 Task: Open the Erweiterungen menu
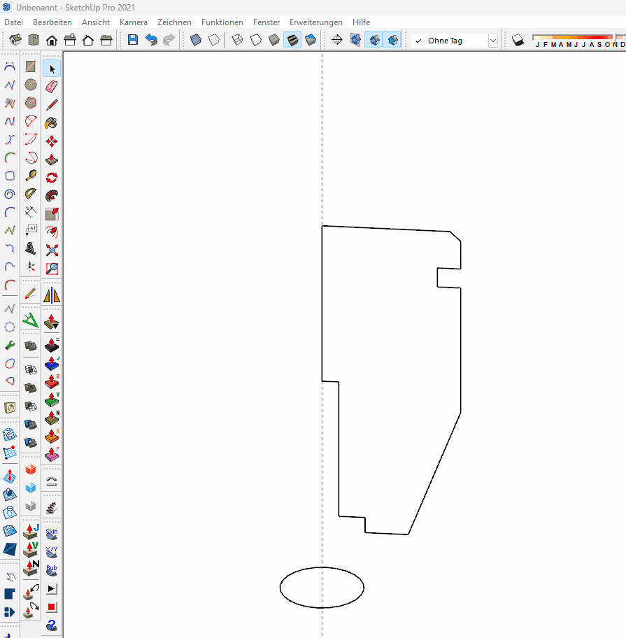click(x=316, y=22)
